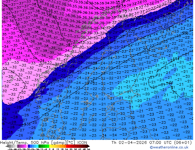
Task: Click the left gray arrow end of the legend
Action: (x=7, y=146)
